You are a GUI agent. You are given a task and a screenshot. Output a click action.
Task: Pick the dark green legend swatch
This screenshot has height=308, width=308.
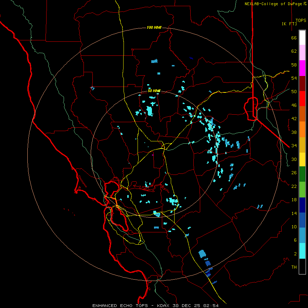click(x=302, y=174)
